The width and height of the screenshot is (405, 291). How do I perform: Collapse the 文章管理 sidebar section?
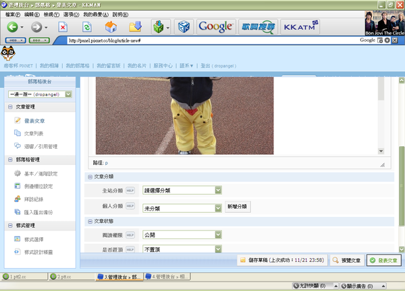point(10,106)
